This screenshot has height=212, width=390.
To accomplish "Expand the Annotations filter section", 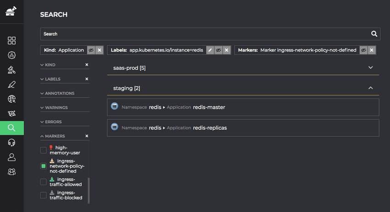I will [x=60, y=94].
